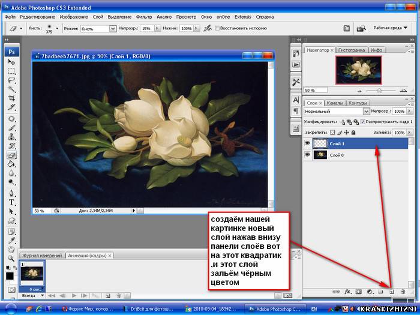Screen dimensions: 420x315
Task: Hide layer Слой 0 via eye icon
Action: click(307, 155)
